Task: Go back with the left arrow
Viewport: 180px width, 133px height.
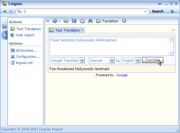Action: coord(4,11)
